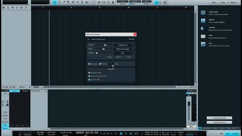Switch to the console Remote tab
242x136 pixels.
pyautogui.click(x=25, y=91)
